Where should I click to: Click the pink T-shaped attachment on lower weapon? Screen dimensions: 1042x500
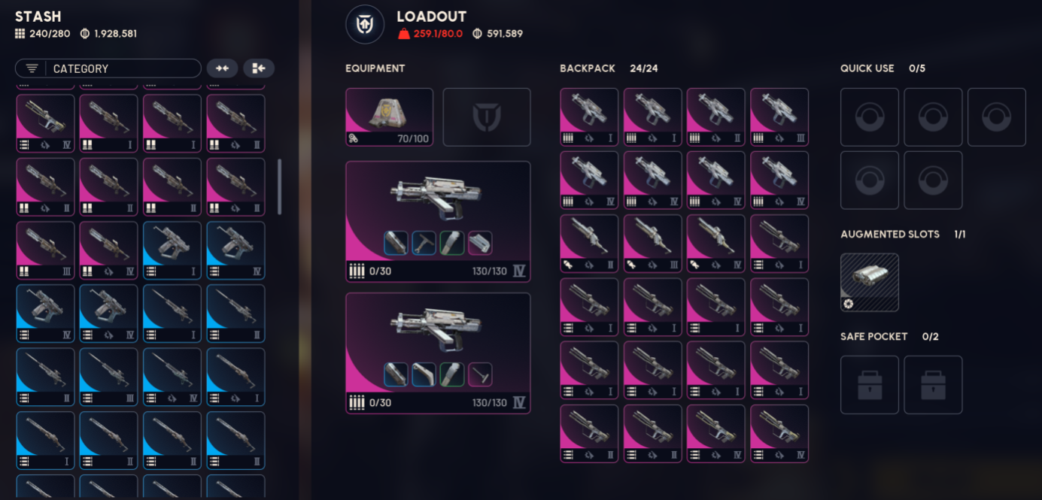point(480,374)
